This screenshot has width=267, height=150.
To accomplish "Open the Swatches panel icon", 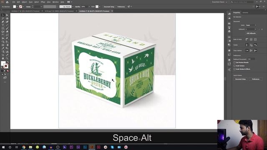I will [x=229, y=23].
